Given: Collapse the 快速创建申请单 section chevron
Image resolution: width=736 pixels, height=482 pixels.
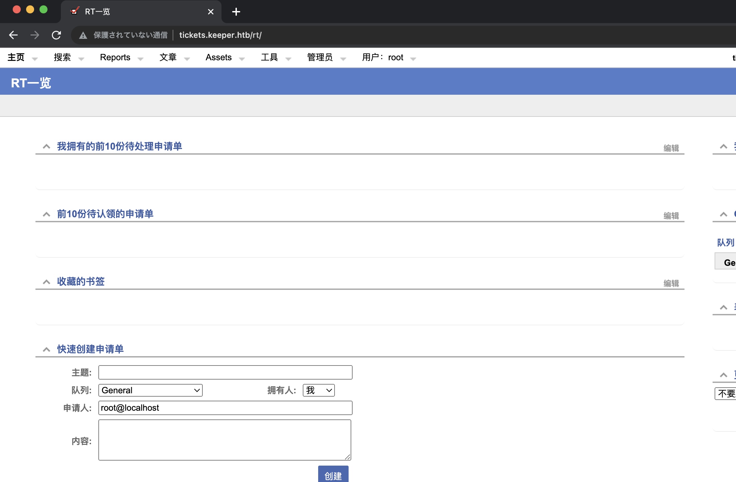Looking at the screenshot, I should click(x=47, y=350).
